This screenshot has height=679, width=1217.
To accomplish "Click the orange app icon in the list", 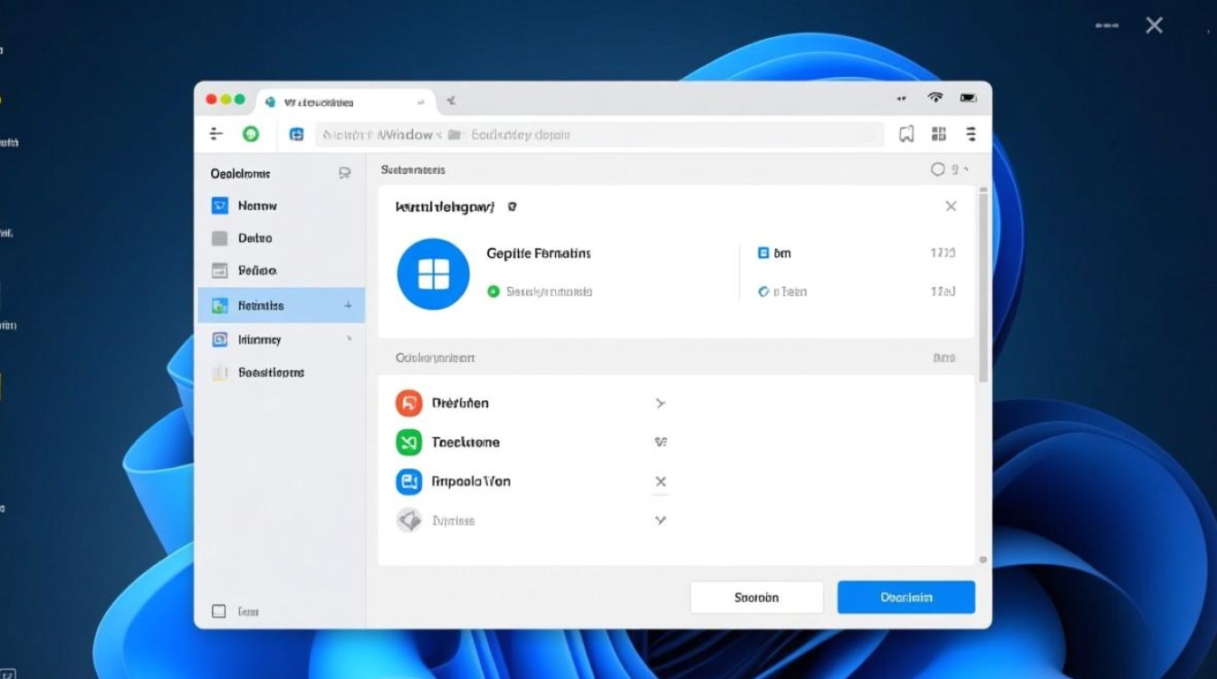I will pyautogui.click(x=409, y=403).
